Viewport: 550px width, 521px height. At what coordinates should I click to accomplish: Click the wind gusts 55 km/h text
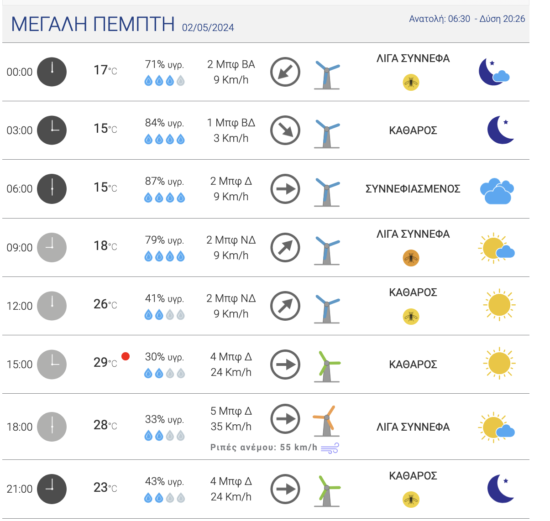pyautogui.click(x=263, y=448)
